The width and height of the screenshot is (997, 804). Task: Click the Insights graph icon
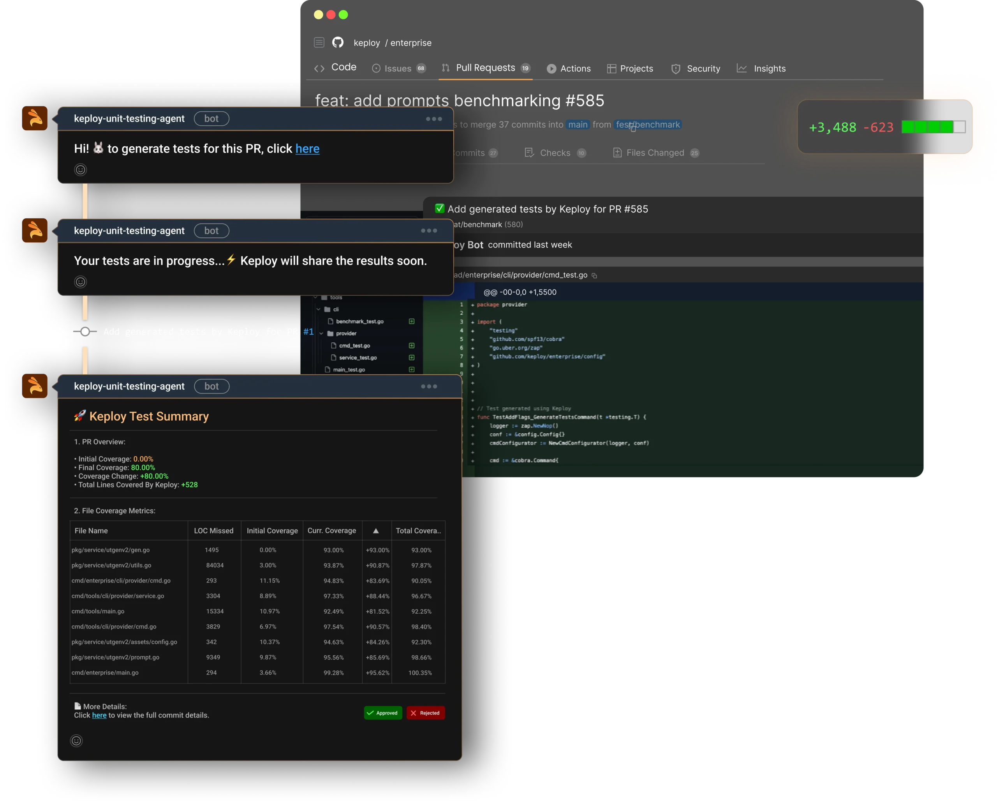(742, 68)
